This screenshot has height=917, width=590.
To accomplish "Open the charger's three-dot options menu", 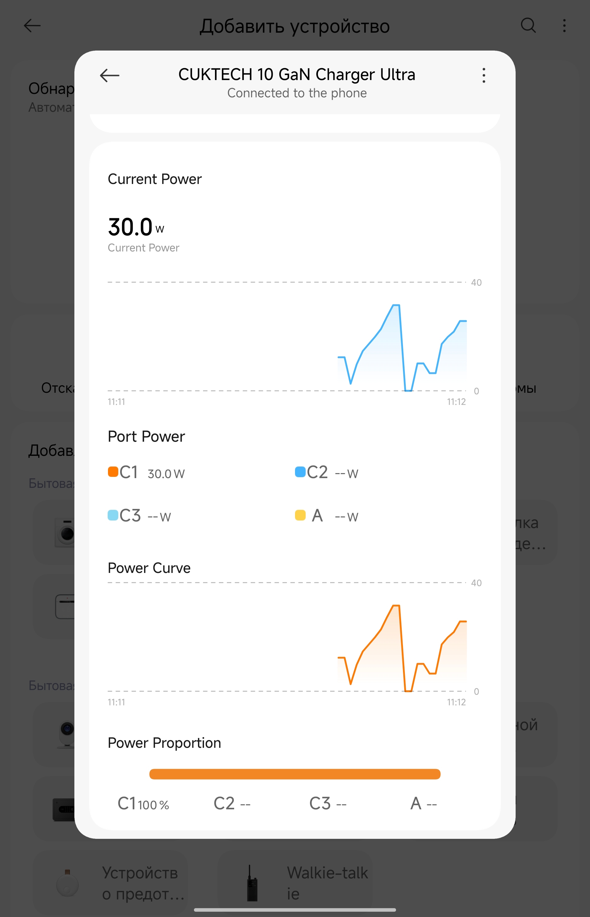I will click(x=484, y=75).
